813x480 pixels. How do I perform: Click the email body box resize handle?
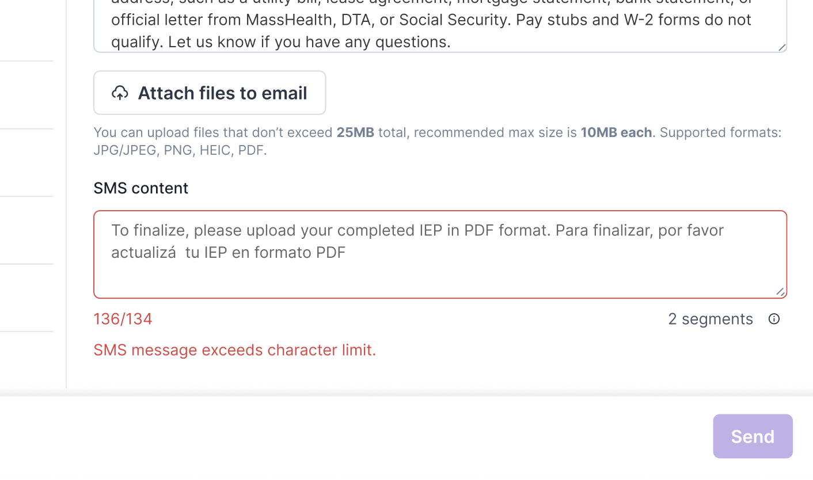pos(781,47)
